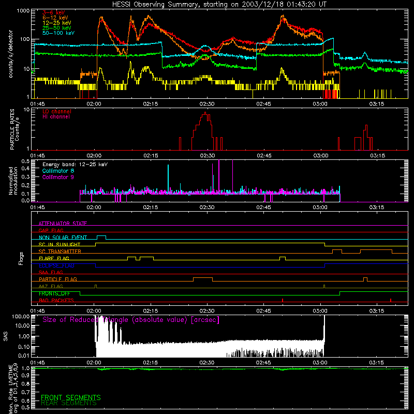Click '02:30' tick under the count rate panel
Image resolution: width=414 pixels, height=414 pixels.
(x=206, y=104)
